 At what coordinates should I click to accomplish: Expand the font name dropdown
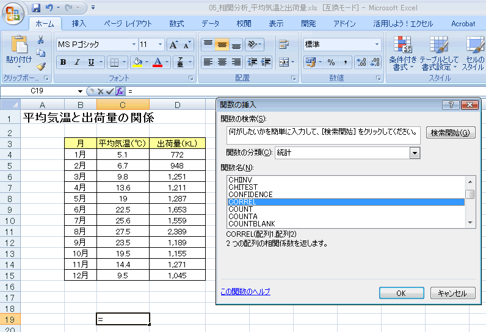pyautogui.click(x=134, y=45)
